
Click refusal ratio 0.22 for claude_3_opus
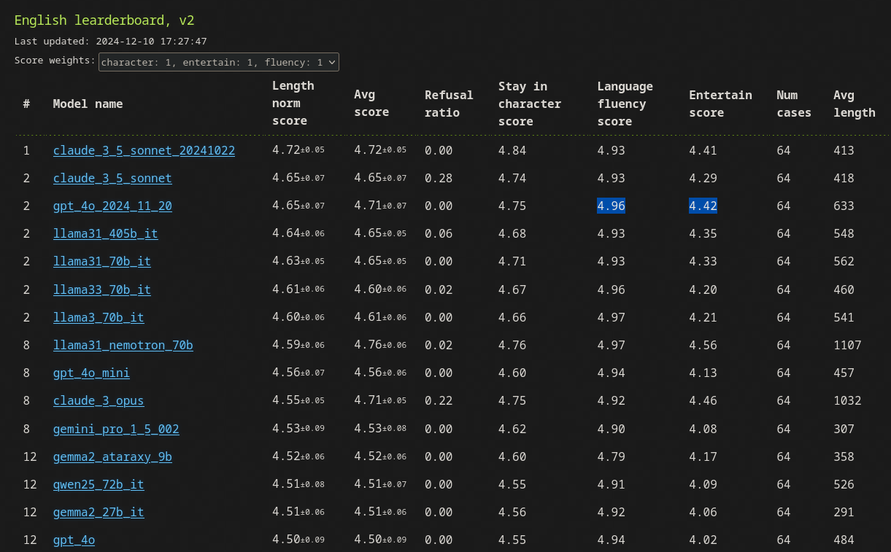pos(439,400)
